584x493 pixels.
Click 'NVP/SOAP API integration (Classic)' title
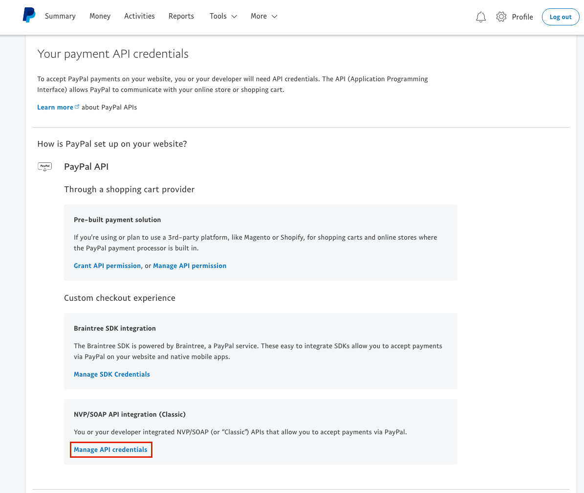[x=130, y=414]
